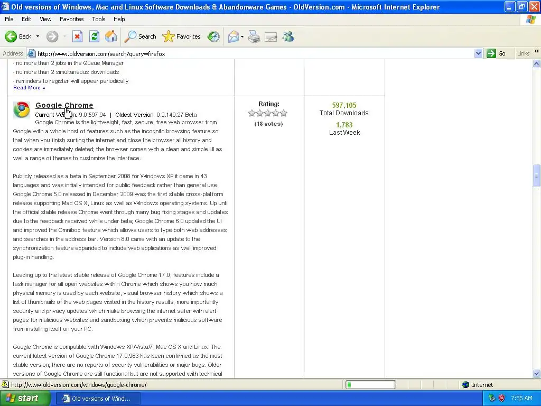The height and width of the screenshot is (406, 541).
Task: Open Messenger people icon
Action: pyautogui.click(x=288, y=36)
